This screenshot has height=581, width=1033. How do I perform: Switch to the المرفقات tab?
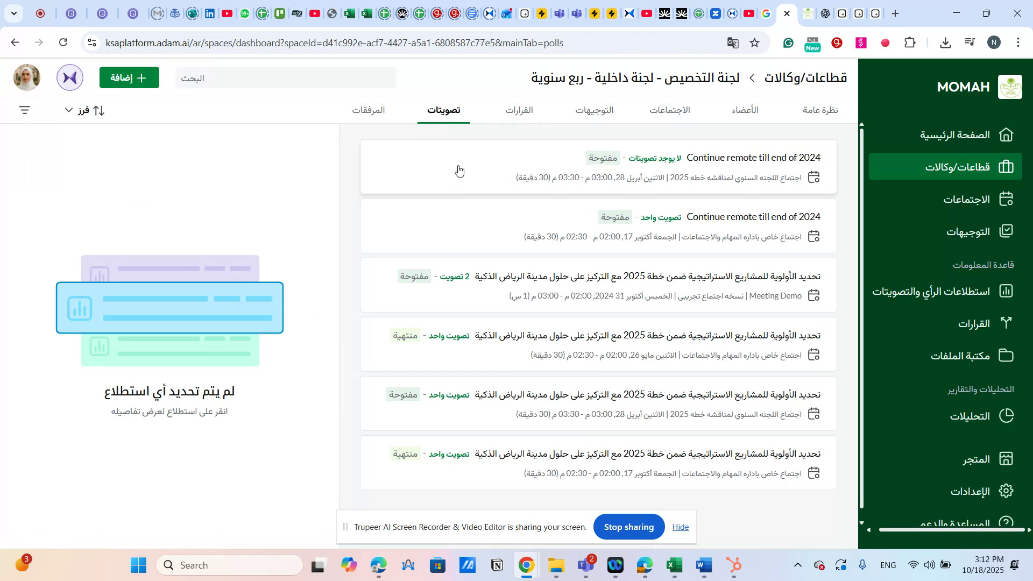[x=369, y=110]
